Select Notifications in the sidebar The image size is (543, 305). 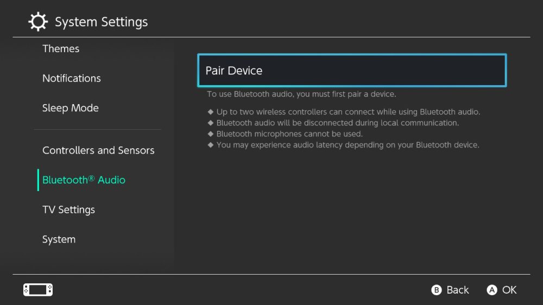pyautogui.click(x=72, y=78)
